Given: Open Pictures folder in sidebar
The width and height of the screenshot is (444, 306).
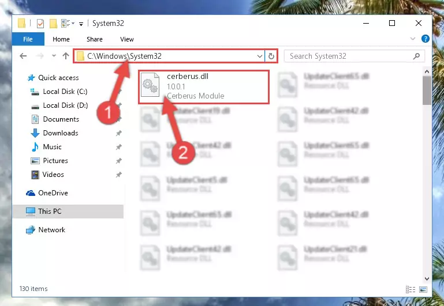Looking at the screenshot, I should pos(55,161).
